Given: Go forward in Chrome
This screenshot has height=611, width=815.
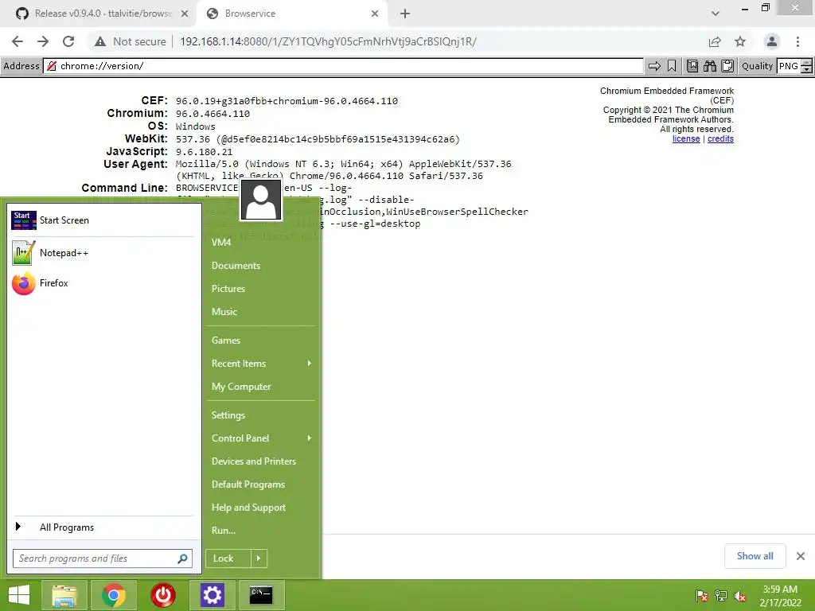Looking at the screenshot, I should (x=43, y=41).
